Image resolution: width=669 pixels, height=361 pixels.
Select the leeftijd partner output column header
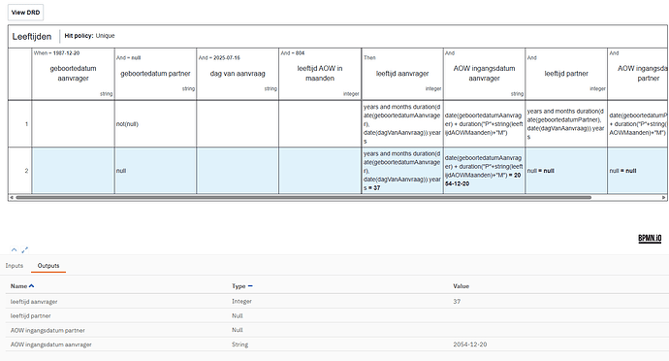tap(566, 74)
